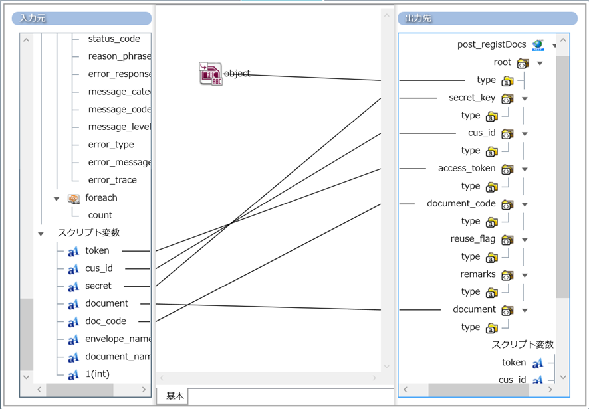Collapse the document_code node in output tree
The image size is (589, 409).
coord(525,204)
